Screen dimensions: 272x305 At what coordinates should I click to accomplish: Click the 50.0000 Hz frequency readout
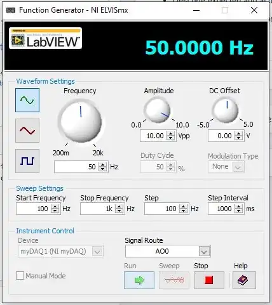[x=199, y=48]
